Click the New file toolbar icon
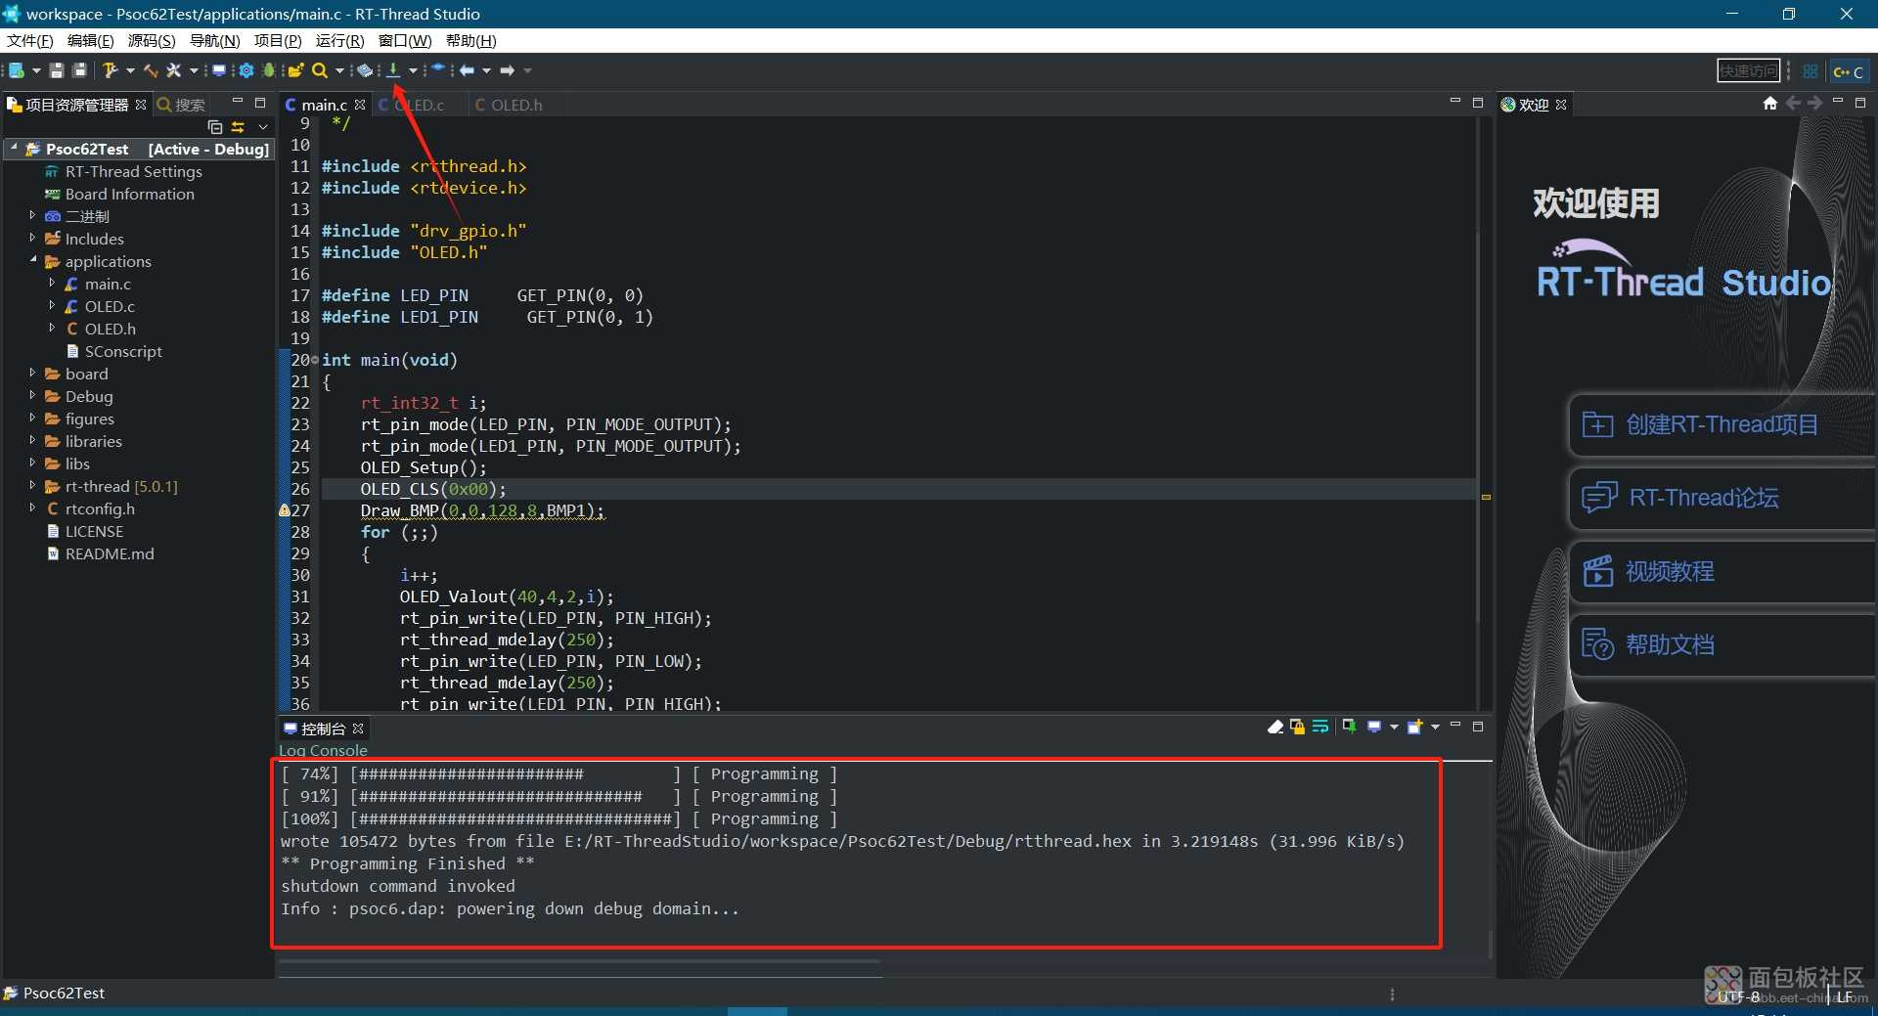The width and height of the screenshot is (1878, 1016). pyautogui.click(x=17, y=70)
